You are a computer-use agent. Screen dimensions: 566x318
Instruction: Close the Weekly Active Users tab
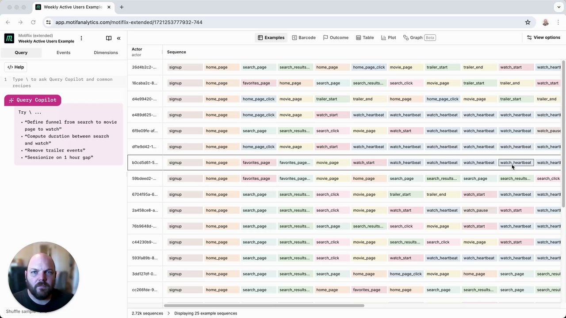[x=110, y=7]
